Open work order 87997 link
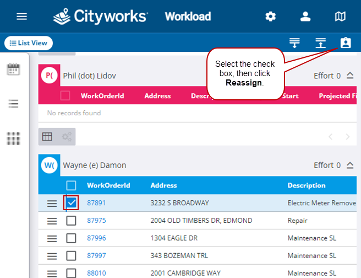The height and width of the screenshot is (278, 361). click(96, 256)
